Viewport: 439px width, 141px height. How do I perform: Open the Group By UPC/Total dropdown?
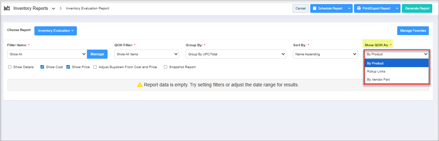[x=236, y=54]
